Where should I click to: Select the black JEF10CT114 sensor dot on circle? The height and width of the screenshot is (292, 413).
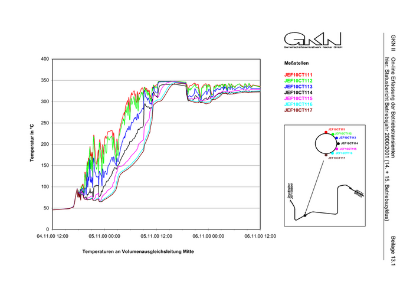(x=338, y=143)
